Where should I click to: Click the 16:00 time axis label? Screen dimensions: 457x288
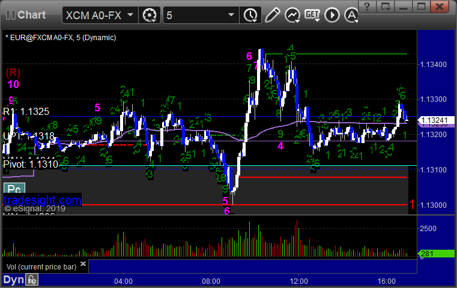(387, 281)
